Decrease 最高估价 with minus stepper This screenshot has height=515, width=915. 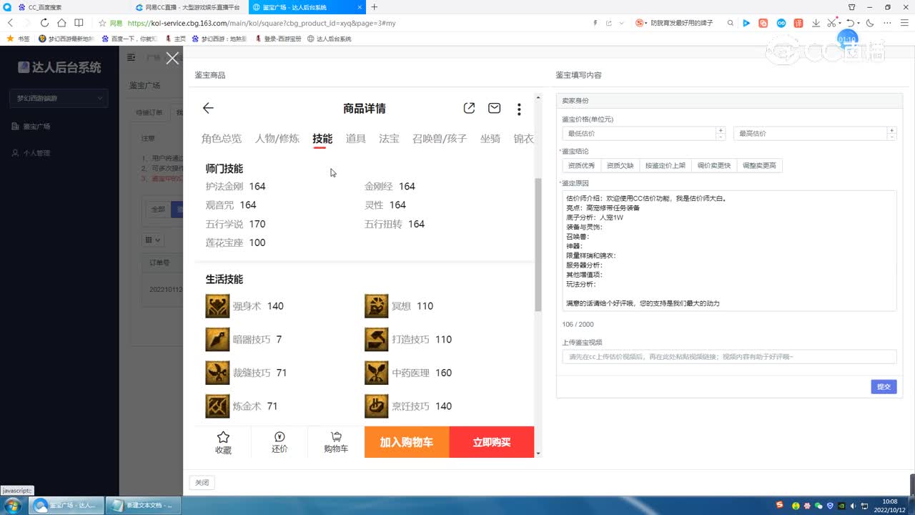(891, 137)
